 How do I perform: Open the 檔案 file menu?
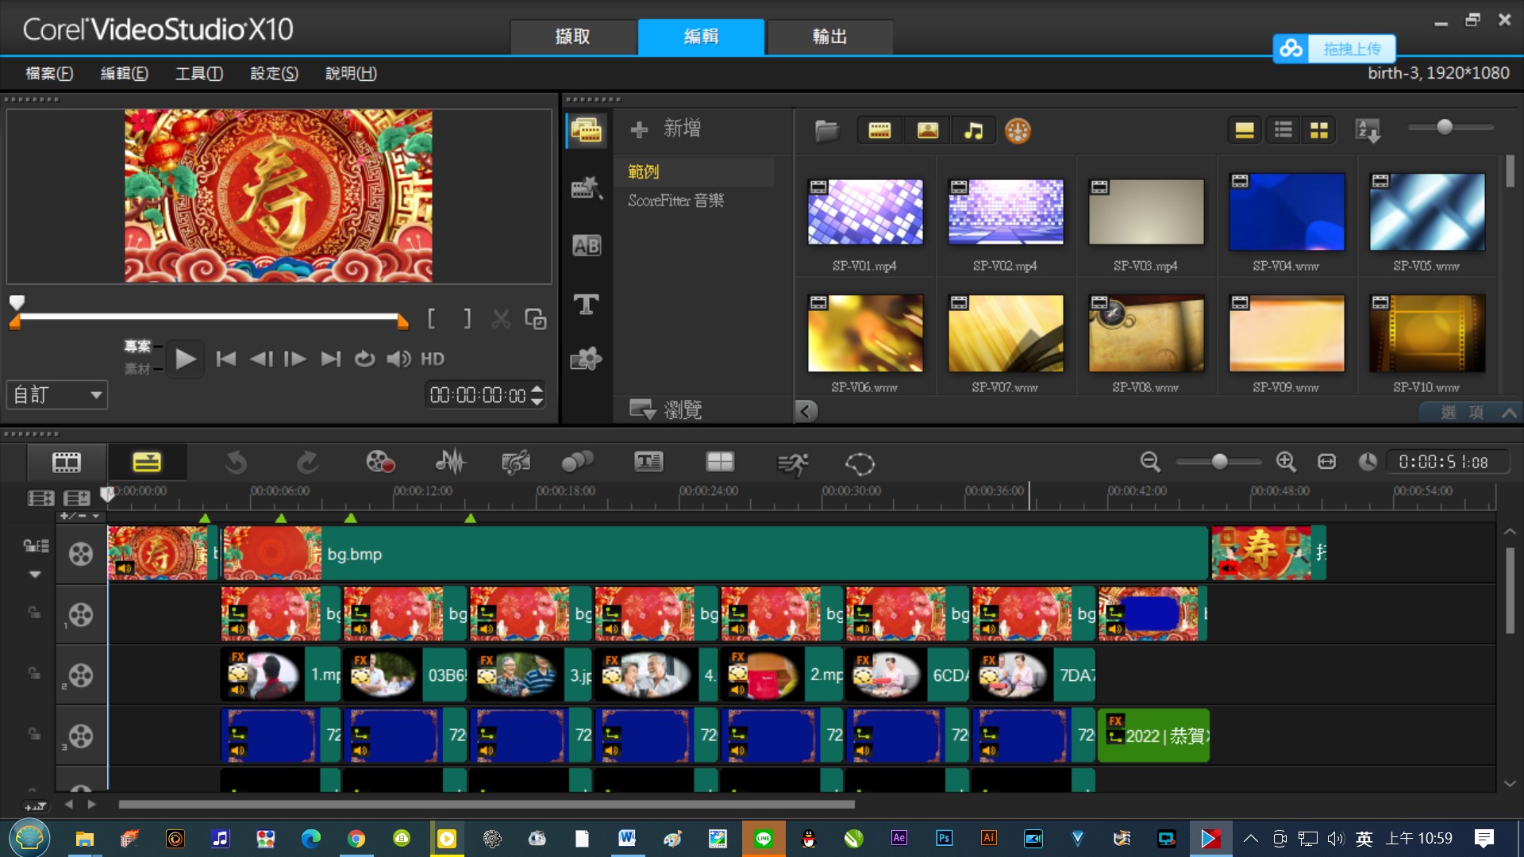[49, 73]
